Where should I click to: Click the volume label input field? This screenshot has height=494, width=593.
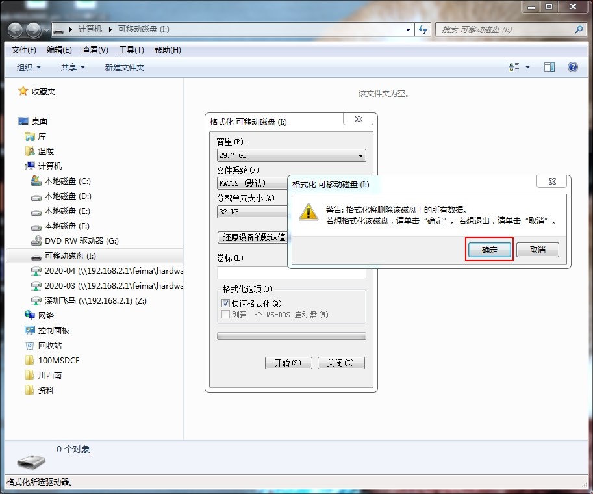[x=292, y=273]
